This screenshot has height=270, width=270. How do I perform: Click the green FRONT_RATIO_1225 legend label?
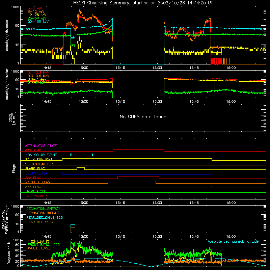coord(44,244)
